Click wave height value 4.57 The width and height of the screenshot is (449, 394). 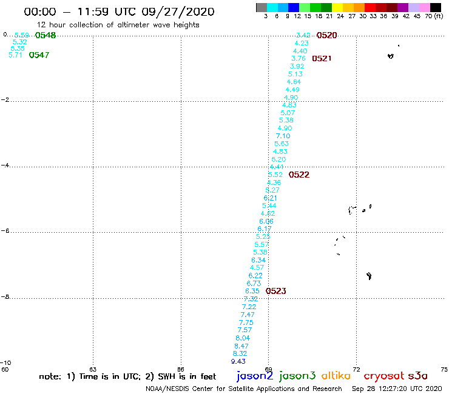coord(257,267)
